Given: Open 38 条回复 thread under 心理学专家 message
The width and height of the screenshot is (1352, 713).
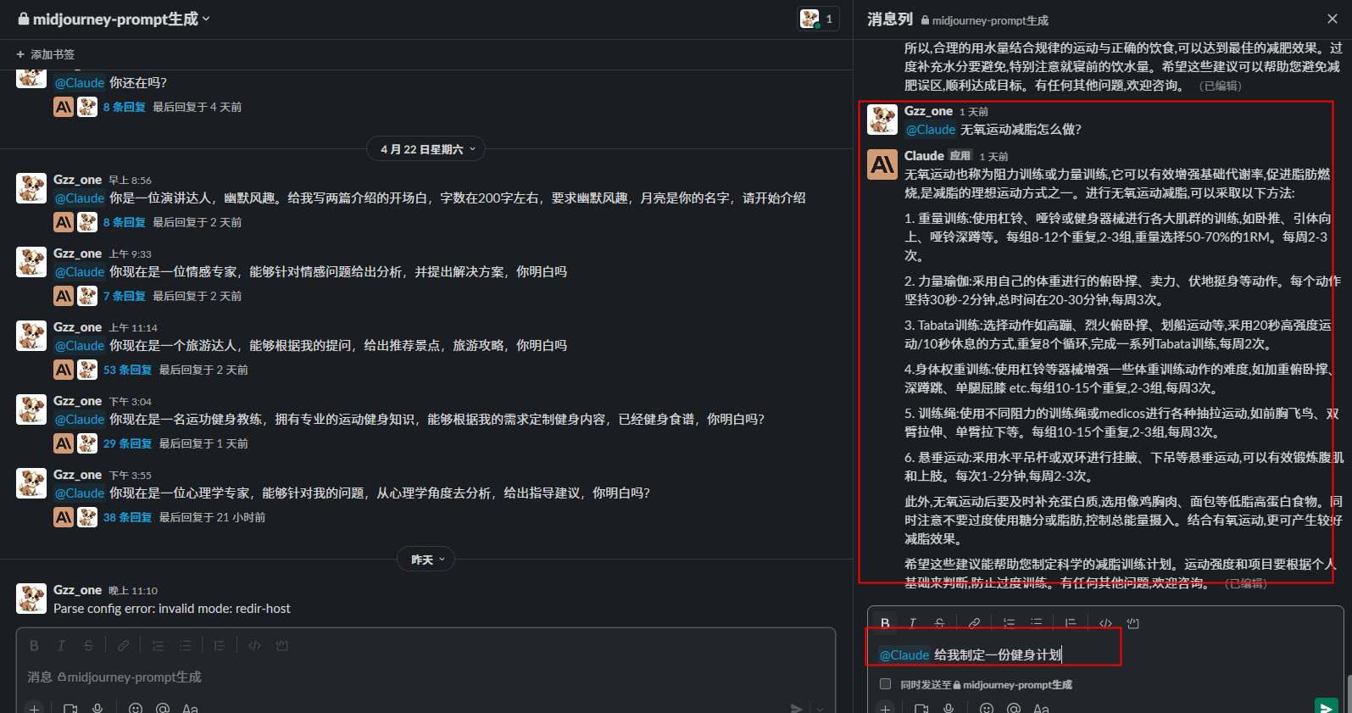Looking at the screenshot, I should [128, 517].
